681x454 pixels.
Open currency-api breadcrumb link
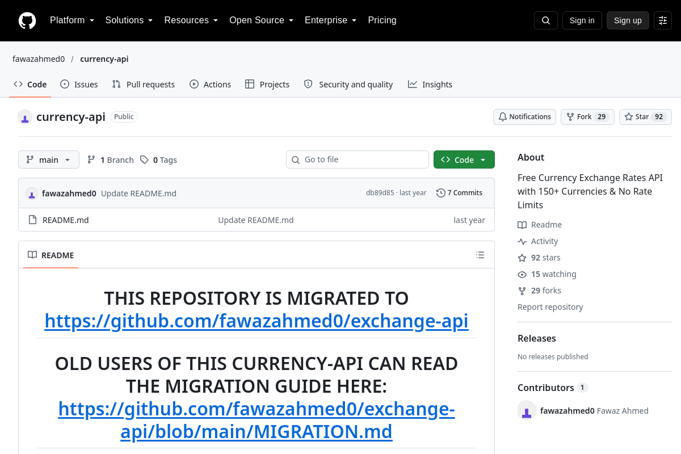pyautogui.click(x=104, y=59)
